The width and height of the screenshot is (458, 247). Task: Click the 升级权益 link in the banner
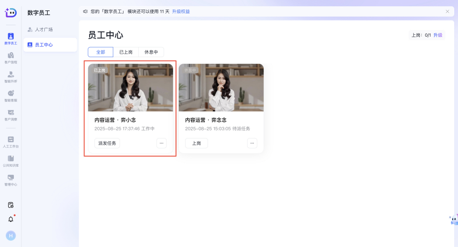coord(181,11)
